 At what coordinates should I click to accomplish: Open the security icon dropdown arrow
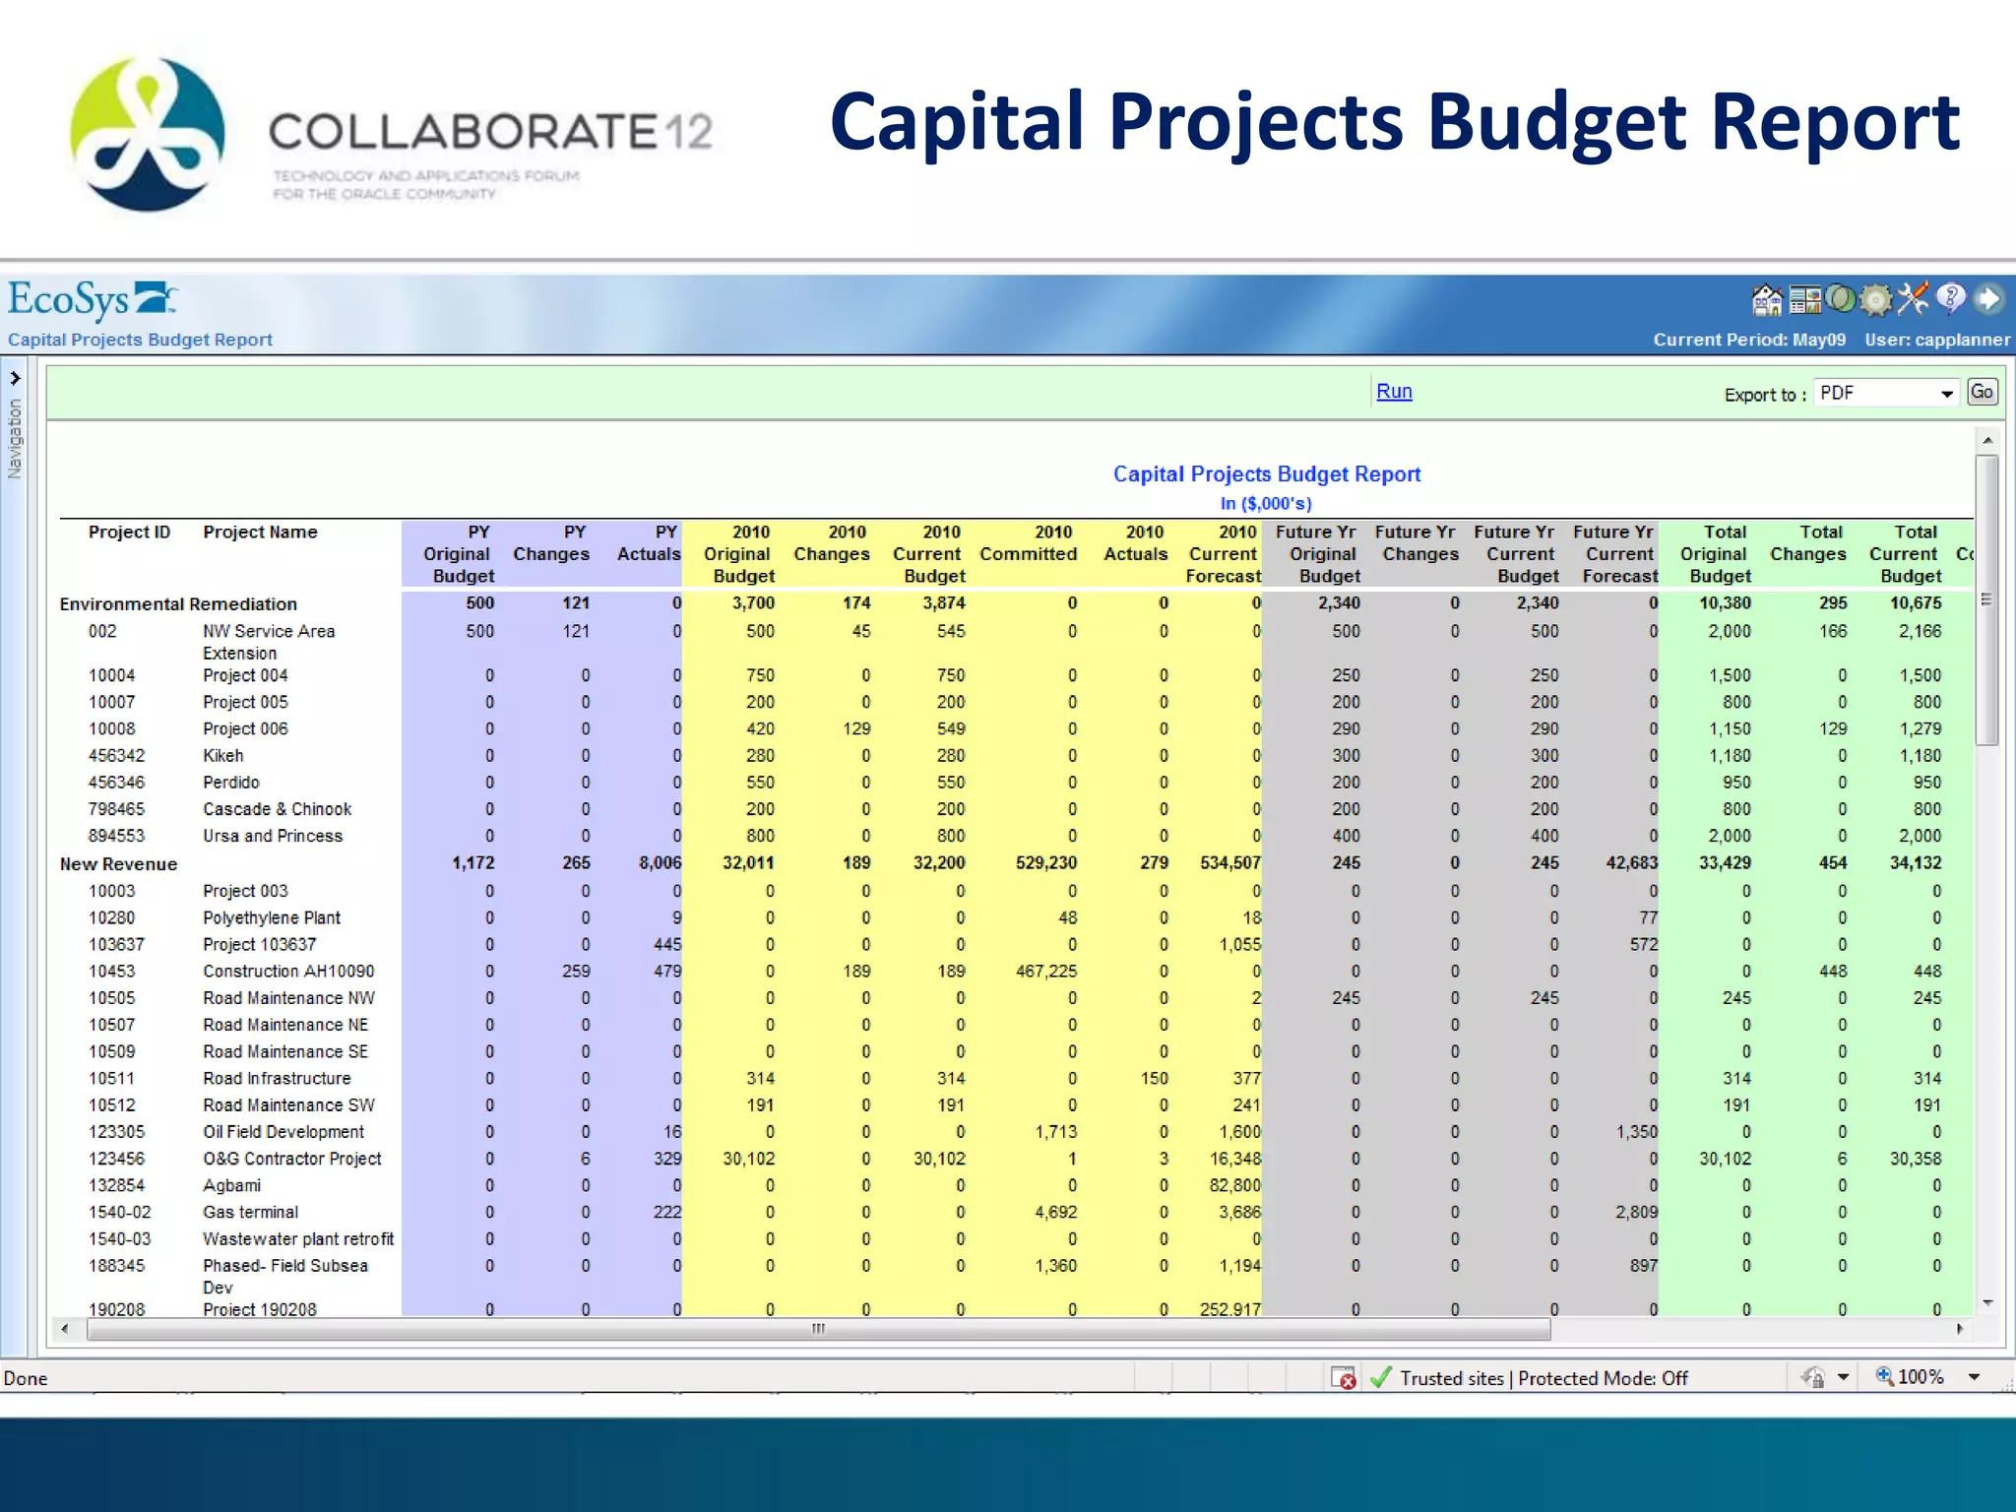(1843, 1377)
